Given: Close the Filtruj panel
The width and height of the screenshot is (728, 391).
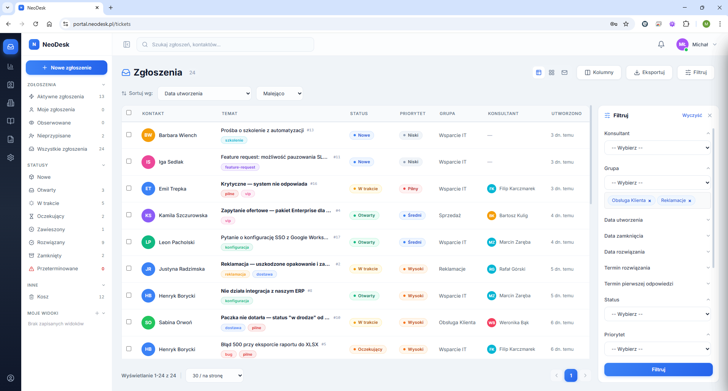Looking at the screenshot, I should [710, 115].
